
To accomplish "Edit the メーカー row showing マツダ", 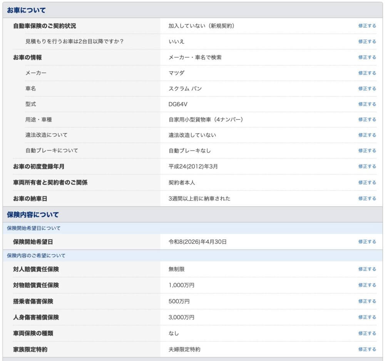I will click(x=367, y=73).
